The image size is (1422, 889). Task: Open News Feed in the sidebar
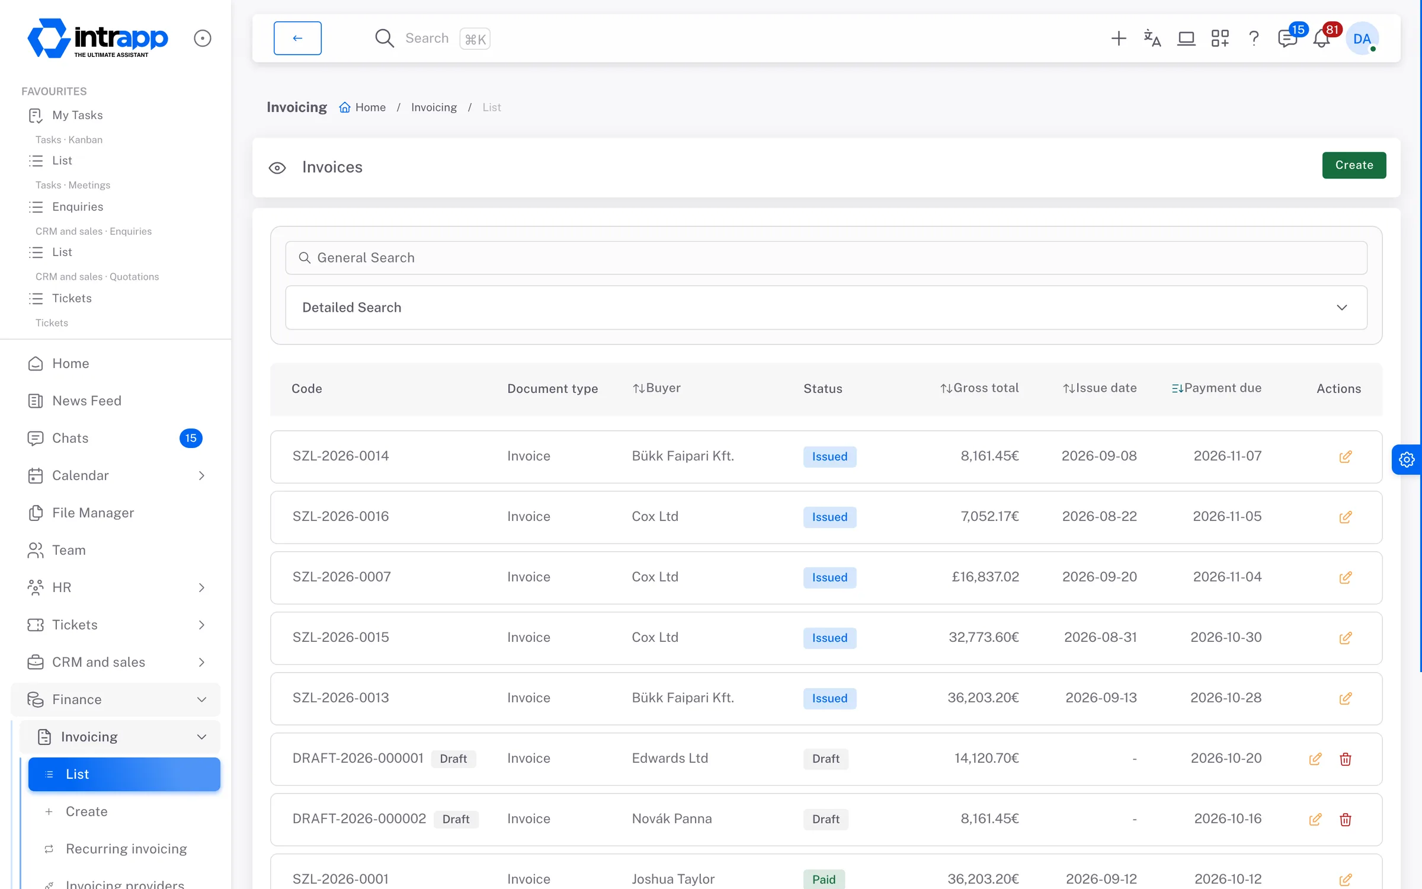click(116, 401)
